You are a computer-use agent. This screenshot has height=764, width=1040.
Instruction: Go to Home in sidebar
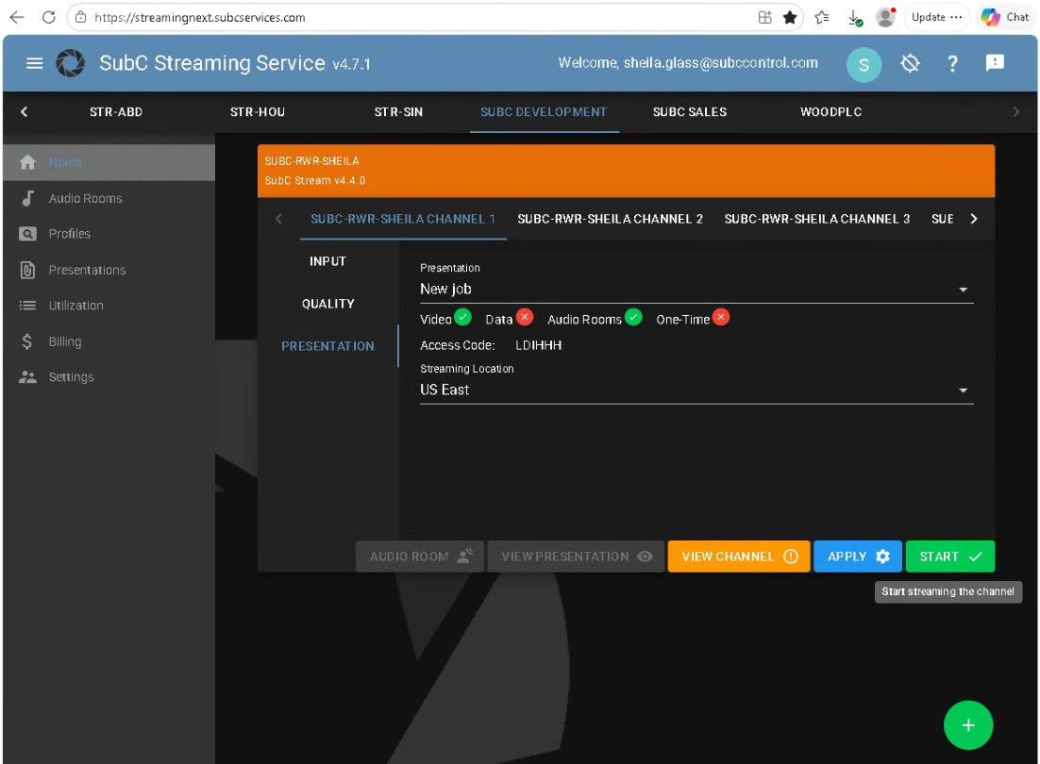click(x=109, y=162)
